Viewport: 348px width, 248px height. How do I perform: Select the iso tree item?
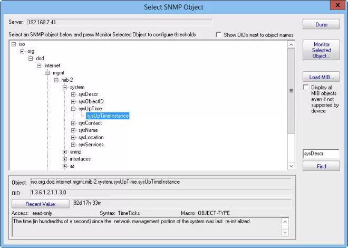click(22, 44)
